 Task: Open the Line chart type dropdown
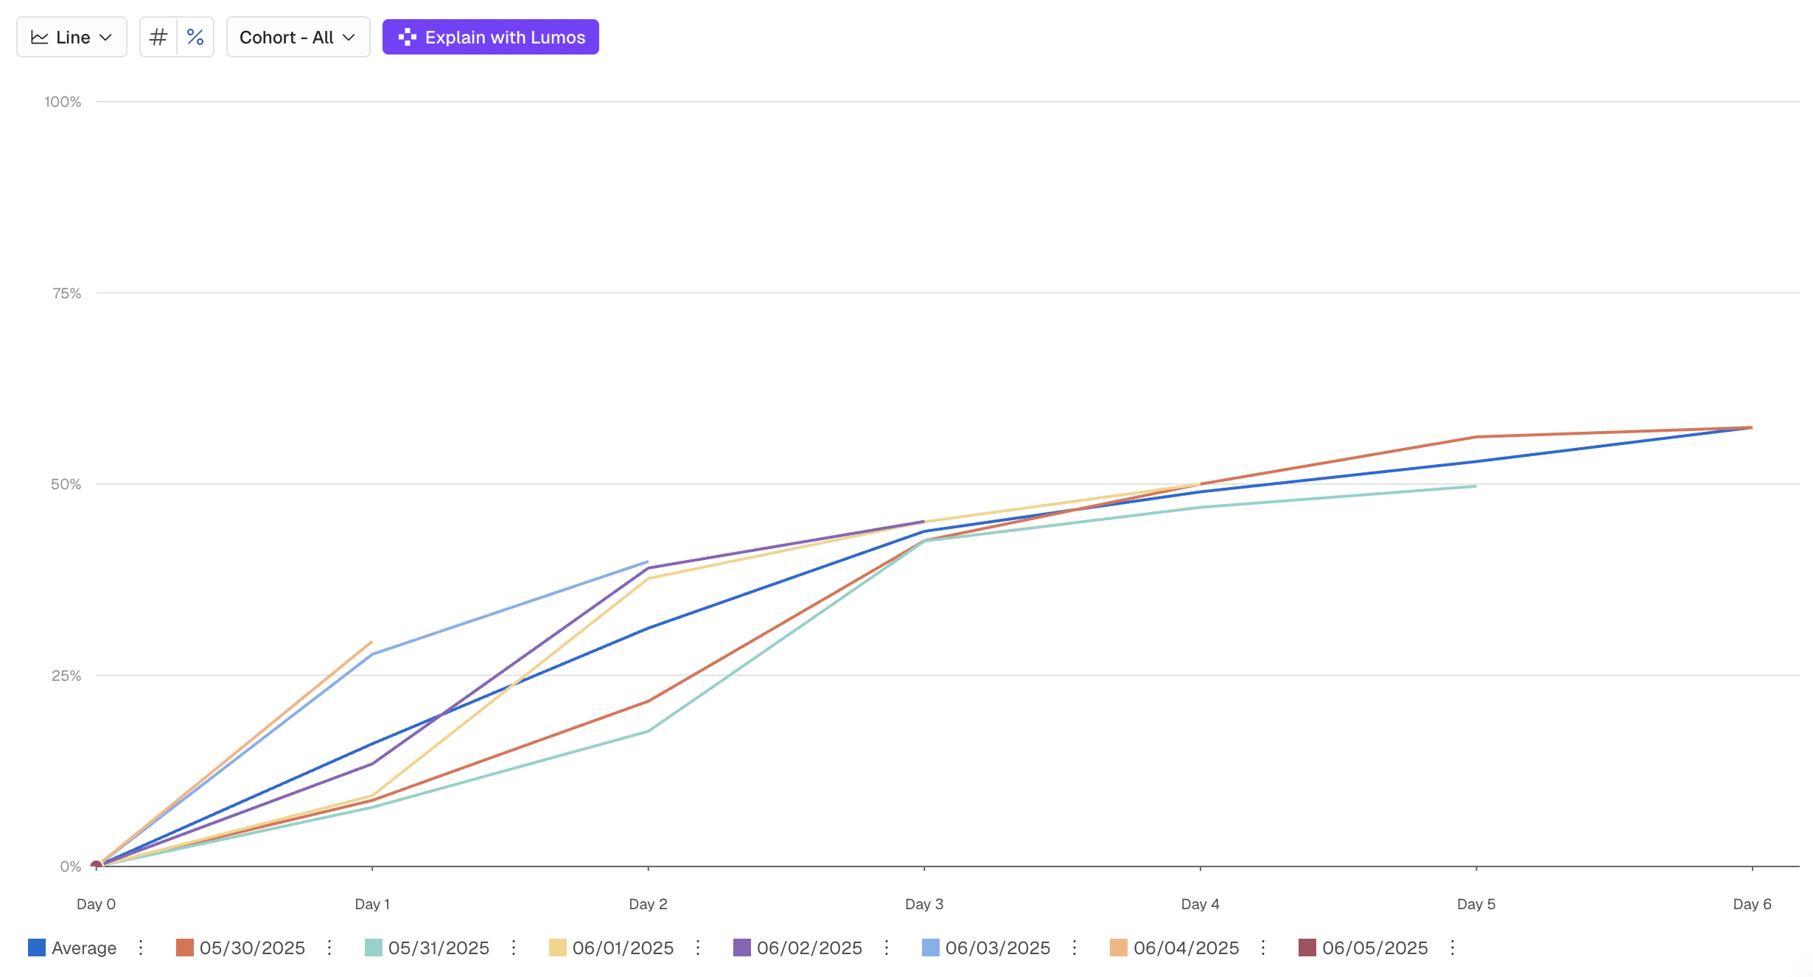tap(71, 37)
